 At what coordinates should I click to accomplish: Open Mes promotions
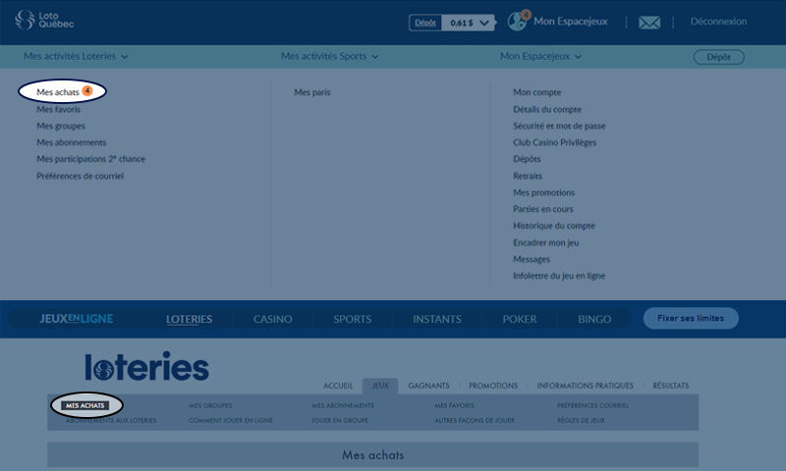click(x=544, y=192)
